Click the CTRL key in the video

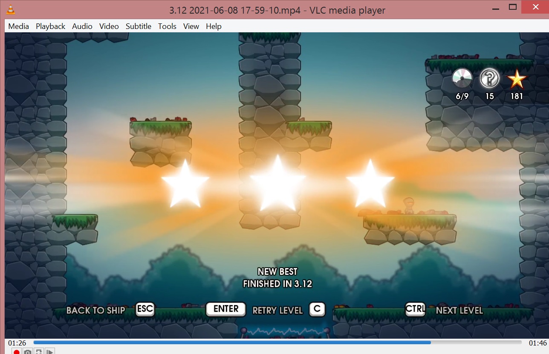415,309
